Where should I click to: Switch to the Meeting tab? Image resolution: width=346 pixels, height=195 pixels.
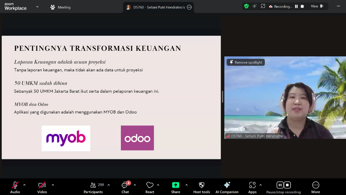point(60,7)
